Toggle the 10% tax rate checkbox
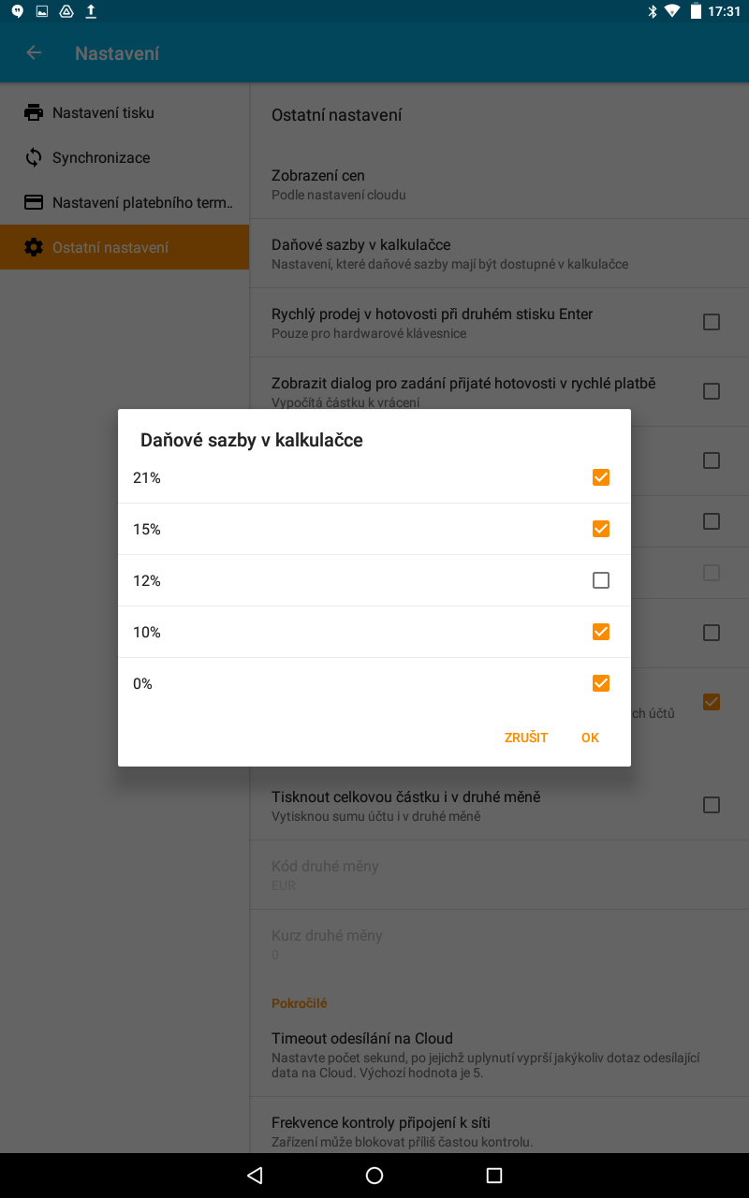The height and width of the screenshot is (1198, 749). pyautogui.click(x=601, y=632)
